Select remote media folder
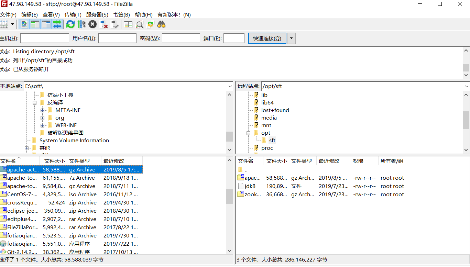Image resolution: width=470 pixels, height=267 pixels. coord(269,118)
